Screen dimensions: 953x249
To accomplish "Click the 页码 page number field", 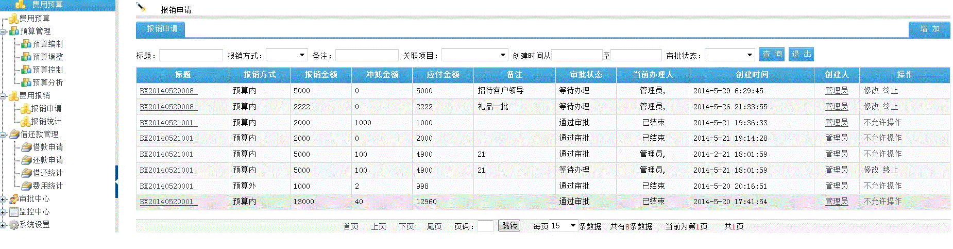I will tap(485, 226).
